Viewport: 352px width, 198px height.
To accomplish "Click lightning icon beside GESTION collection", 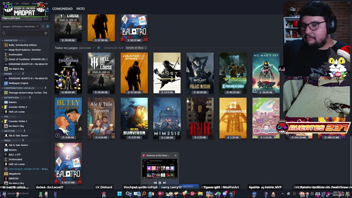I will tap(24, 131).
